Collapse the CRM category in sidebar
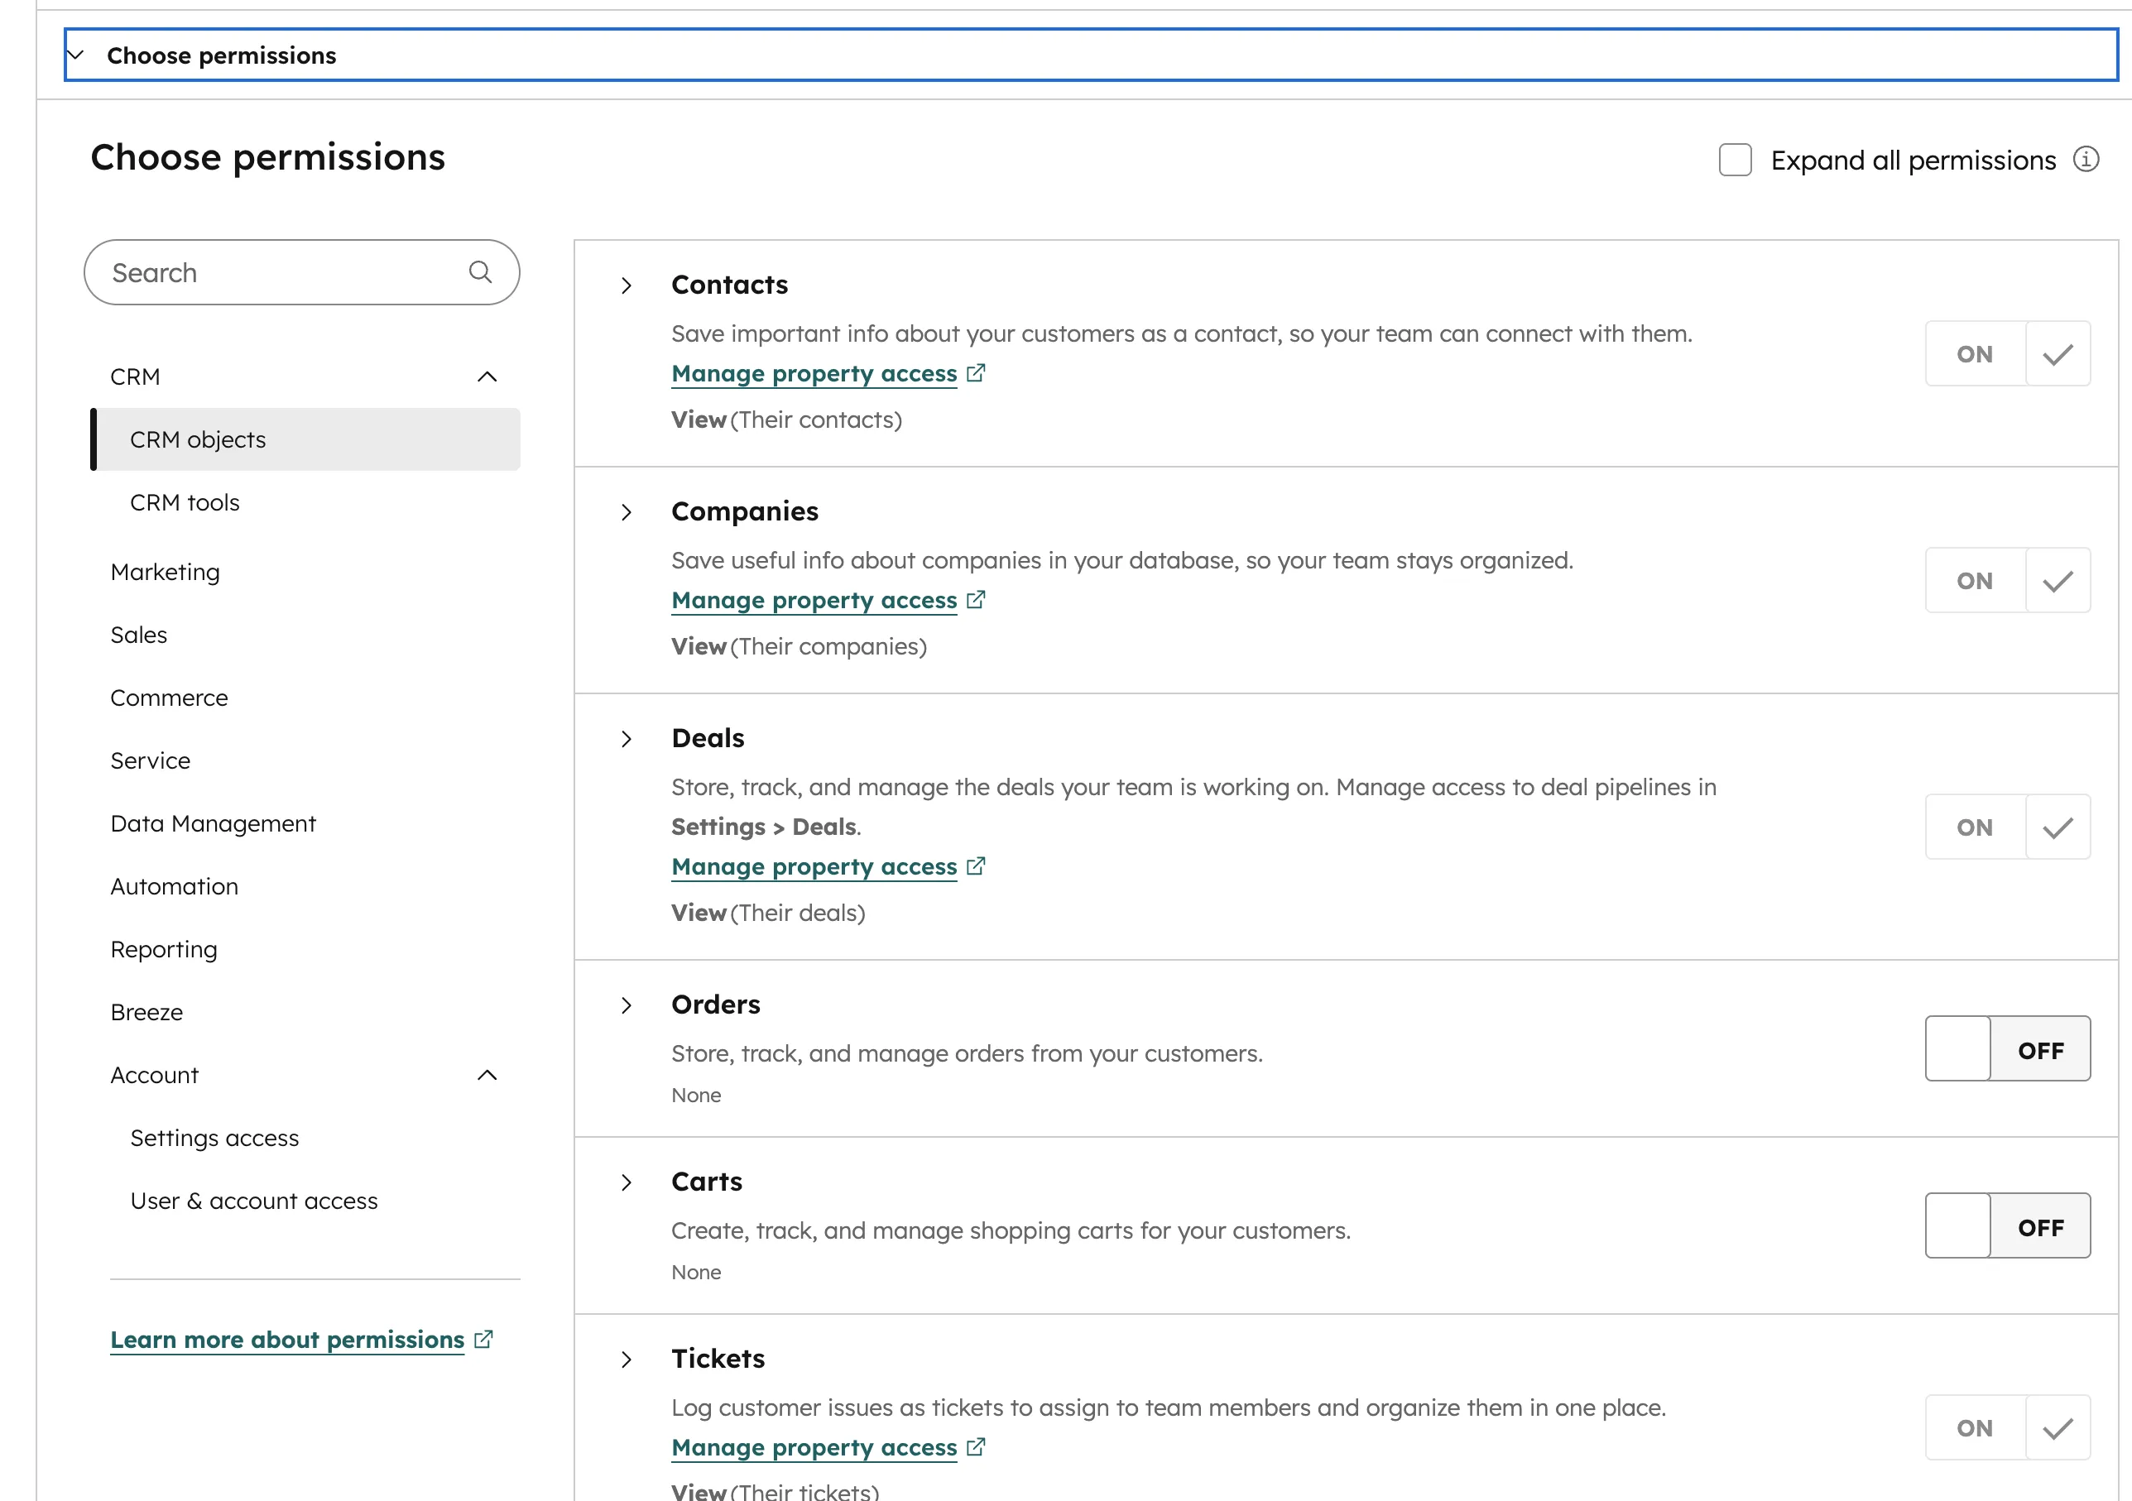Viewport: 2132px width, 1501px height. pos(487,376)
